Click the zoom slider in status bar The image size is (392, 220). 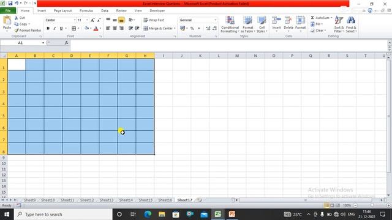click(372, 205)
